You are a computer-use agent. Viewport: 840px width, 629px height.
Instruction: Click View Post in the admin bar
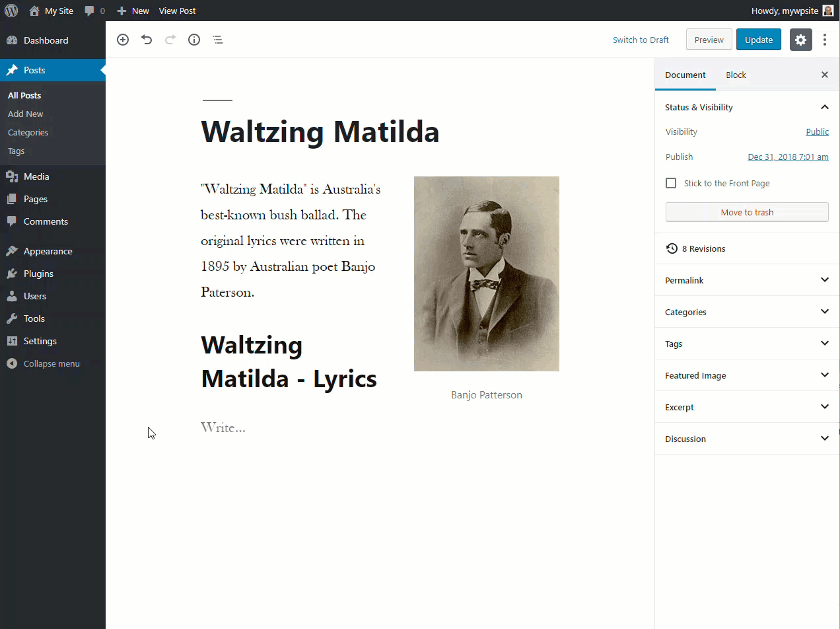click(178, 11)
